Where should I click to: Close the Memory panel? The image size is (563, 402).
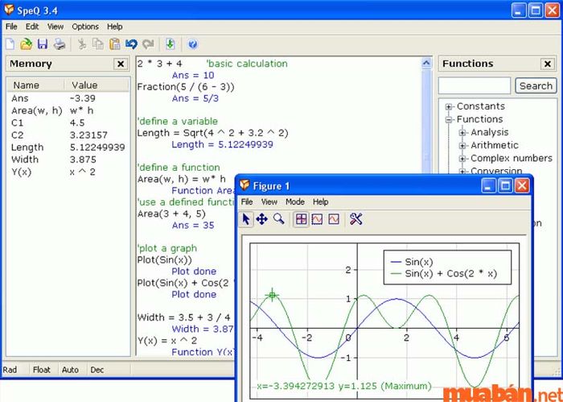pos(121,64)
